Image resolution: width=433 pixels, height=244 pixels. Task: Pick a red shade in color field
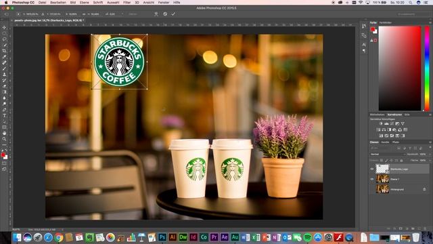click(400, 68)
